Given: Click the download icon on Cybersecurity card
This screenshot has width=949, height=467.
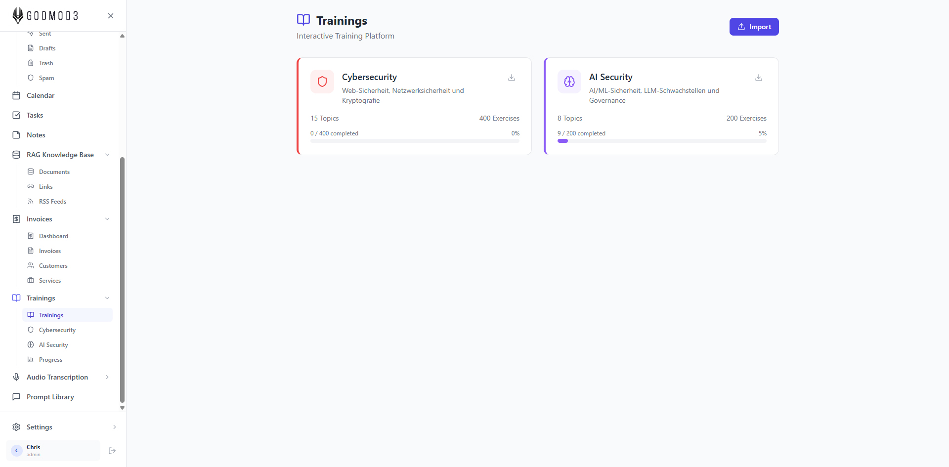Looking at the screenshot, I should point(512,78).
